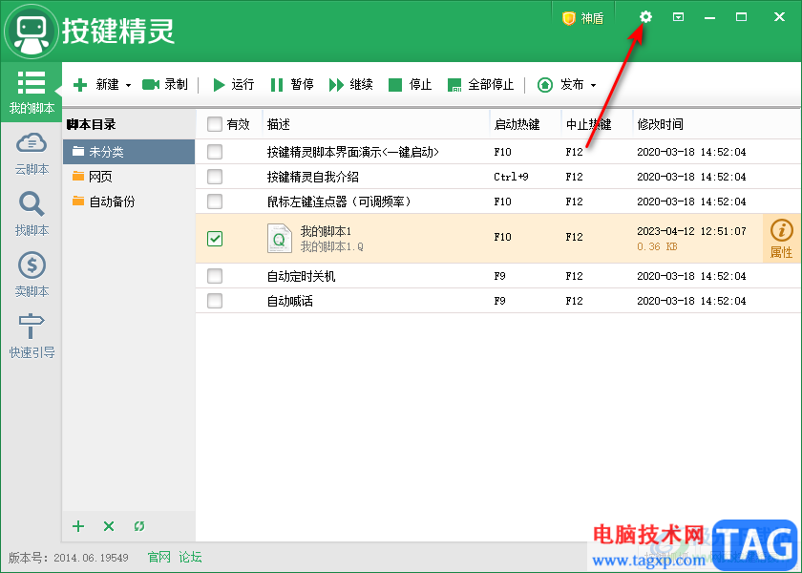Select 自动喊话 script name
802x573 pixels.
289,301
